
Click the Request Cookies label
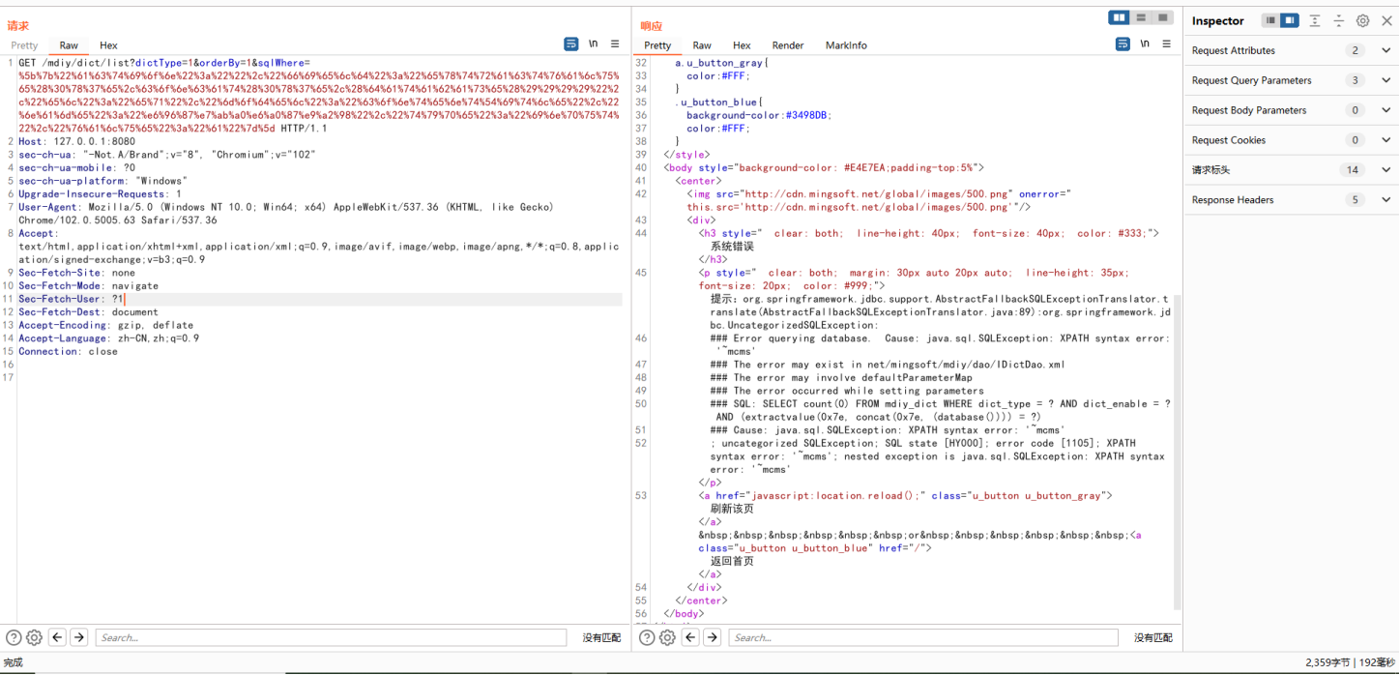coord(1229,140)
